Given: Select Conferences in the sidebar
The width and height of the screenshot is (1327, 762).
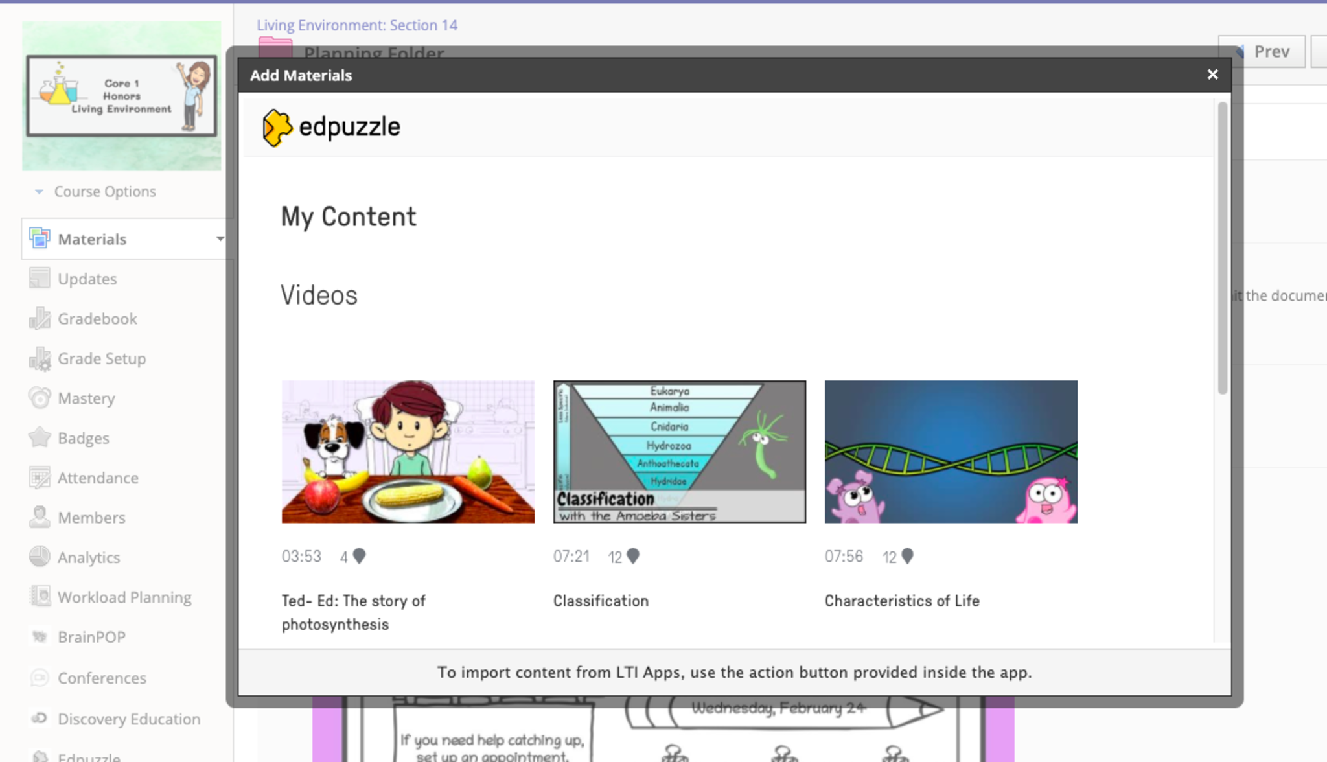Looking at the screenshot, I should (x=102, y=678).
